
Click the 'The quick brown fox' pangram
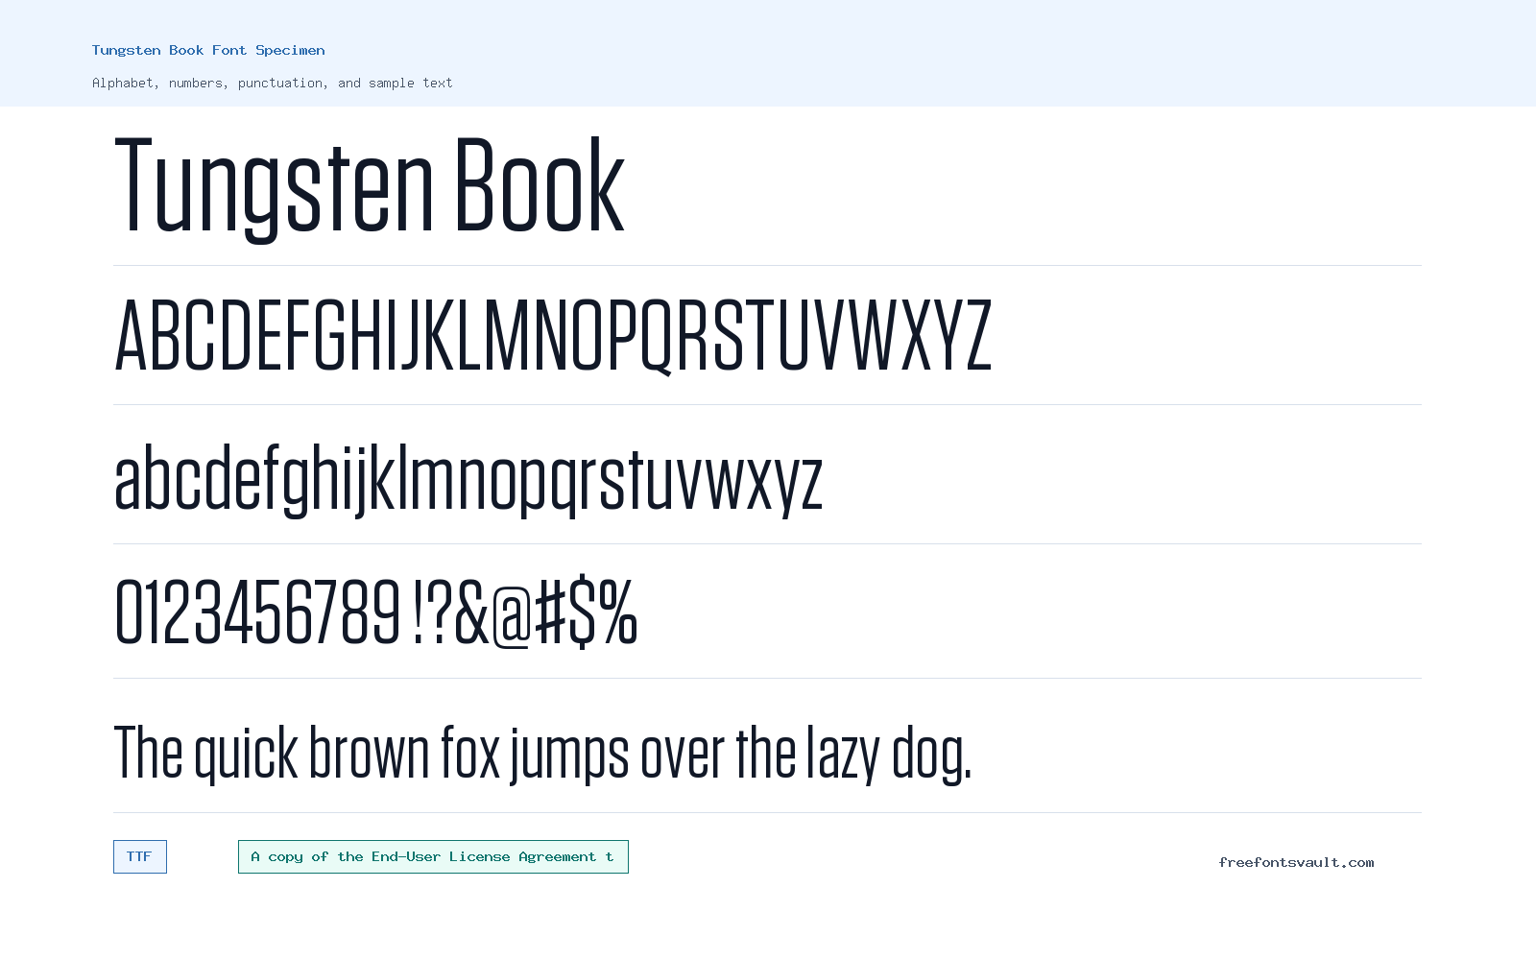pyautogui.click(x=542, y=754)
